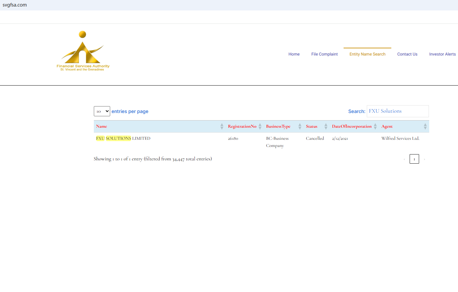
Task: Open the File Complaint page
Action: (324, 54)
